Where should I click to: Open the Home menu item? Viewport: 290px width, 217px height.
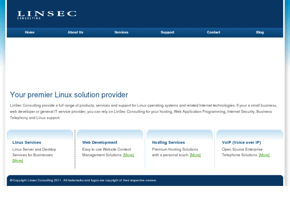(x=30, y=32)
